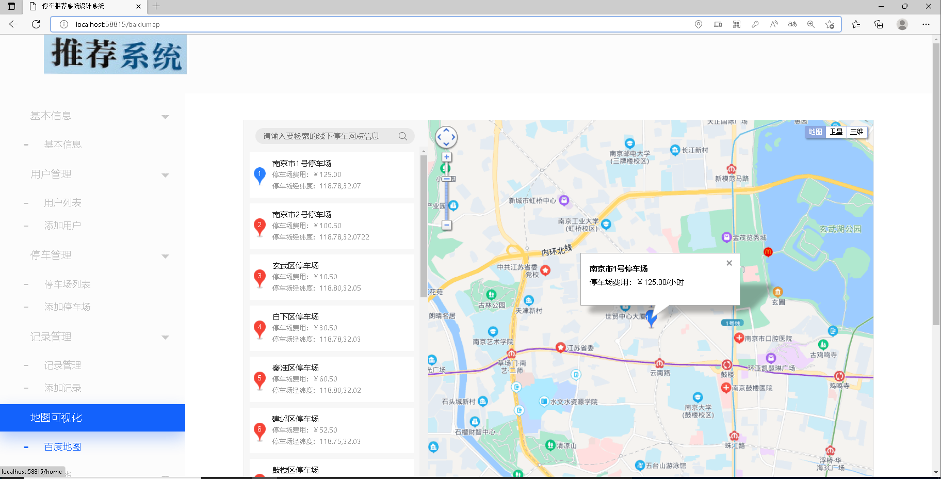
Task: Select the 南京市2号停车场 list entry
Action: tap(331, 226)
